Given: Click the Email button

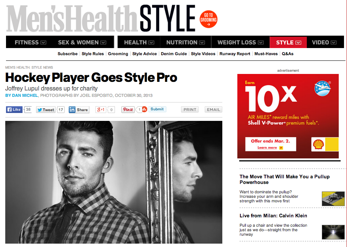Looking at the screenshot, I should [213, 110].
